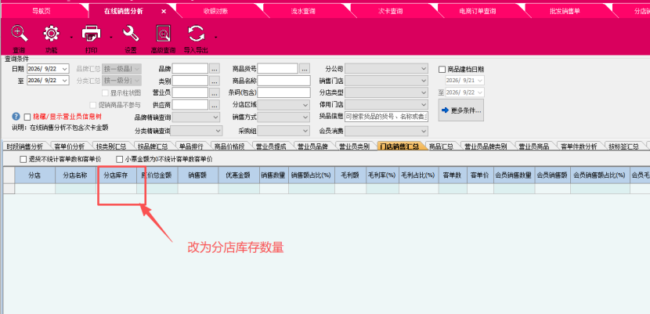Click the 导入导出 refresh-arrows icon
The height and width of the screenshot is (314, 650).
[x=196, y=34]
